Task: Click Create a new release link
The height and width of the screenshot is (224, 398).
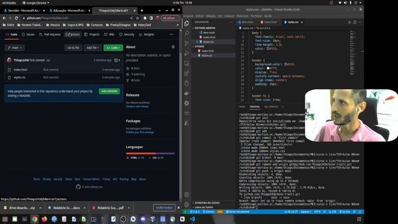Action: 137,106
